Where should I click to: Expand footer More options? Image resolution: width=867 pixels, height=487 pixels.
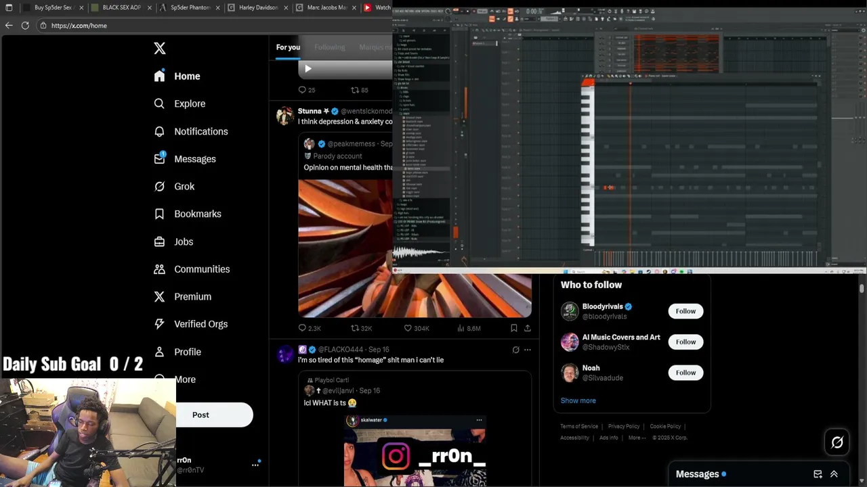coord(636,438)
